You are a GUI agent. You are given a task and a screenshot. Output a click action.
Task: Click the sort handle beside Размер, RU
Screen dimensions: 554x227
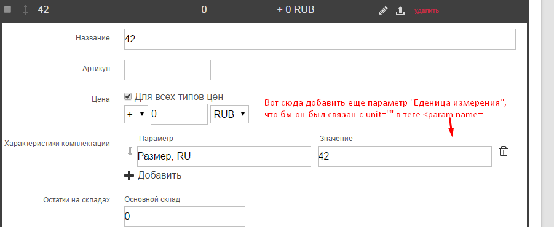click(130, 151)
